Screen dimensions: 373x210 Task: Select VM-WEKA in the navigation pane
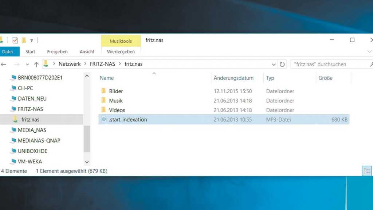point(30,162)
